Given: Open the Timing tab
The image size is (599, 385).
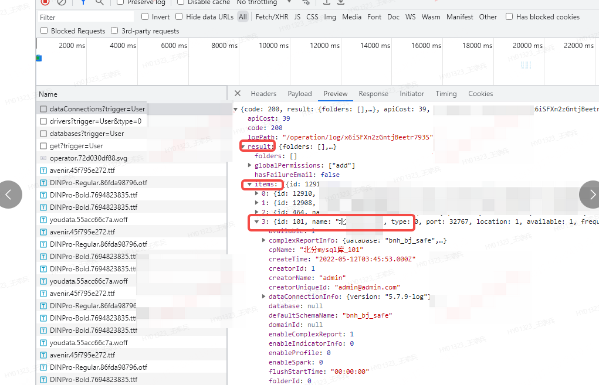Looking at the screenshot, I should coord(446,94).
